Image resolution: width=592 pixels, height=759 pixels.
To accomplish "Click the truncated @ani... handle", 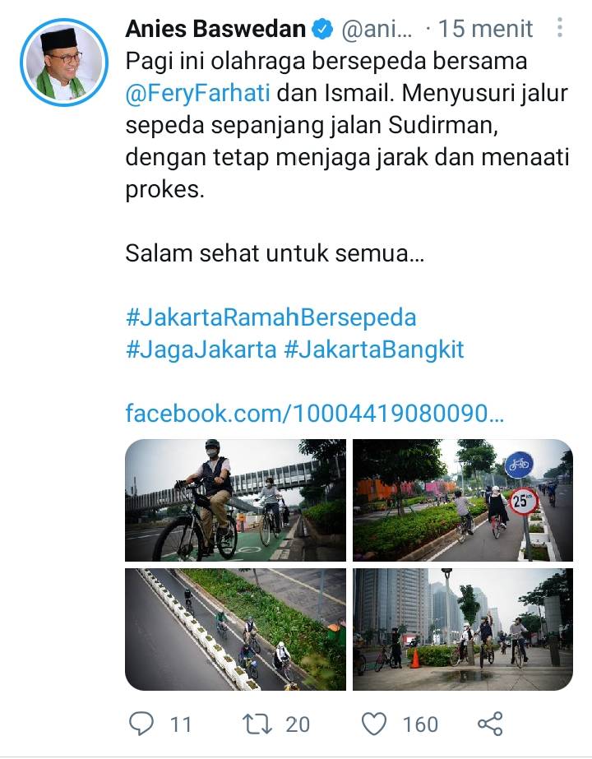I will 377,30.
